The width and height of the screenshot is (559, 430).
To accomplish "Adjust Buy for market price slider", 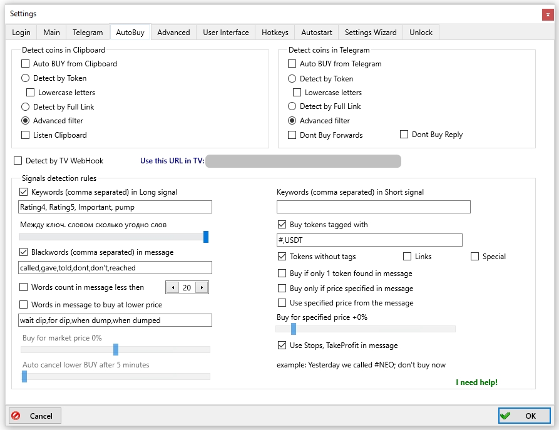I will (x=116, y=349).
